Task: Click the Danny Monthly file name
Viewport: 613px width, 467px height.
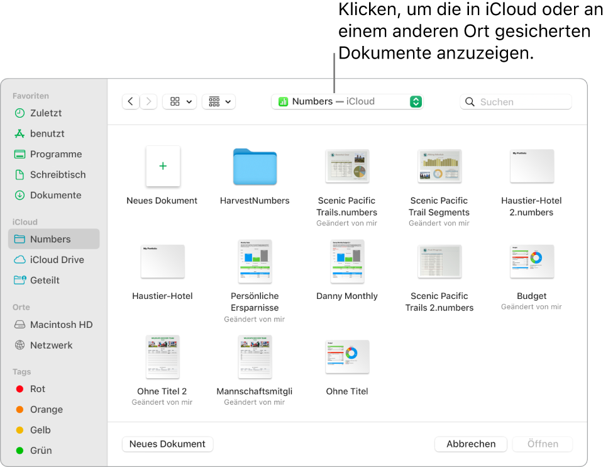Action: click(347, 296)
